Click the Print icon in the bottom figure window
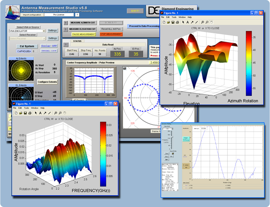Viewport: 270px width, 207px height. (29, 113)
